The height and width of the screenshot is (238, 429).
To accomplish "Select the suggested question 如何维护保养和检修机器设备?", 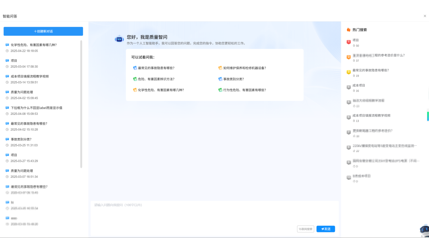I will point(243,68).
